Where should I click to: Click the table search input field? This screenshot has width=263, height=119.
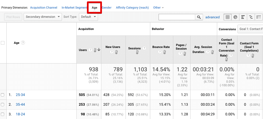(177, 17)
